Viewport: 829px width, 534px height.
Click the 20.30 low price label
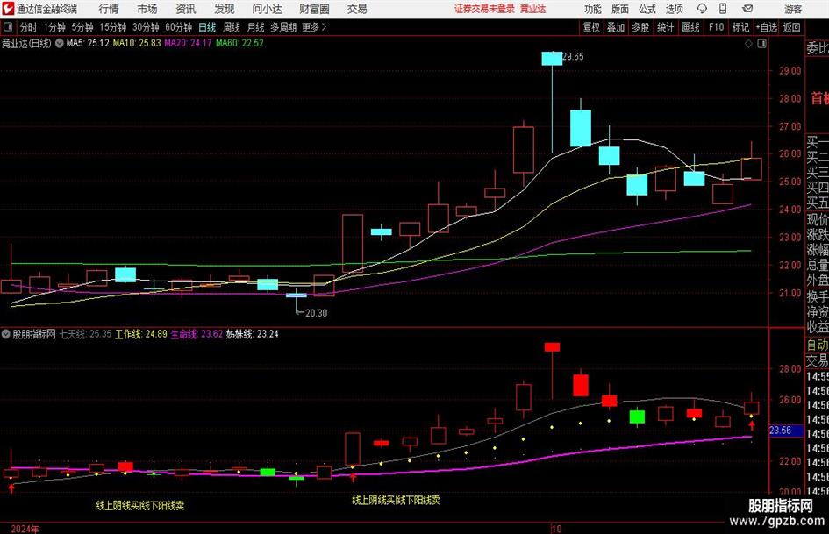(x=316, y=313)
